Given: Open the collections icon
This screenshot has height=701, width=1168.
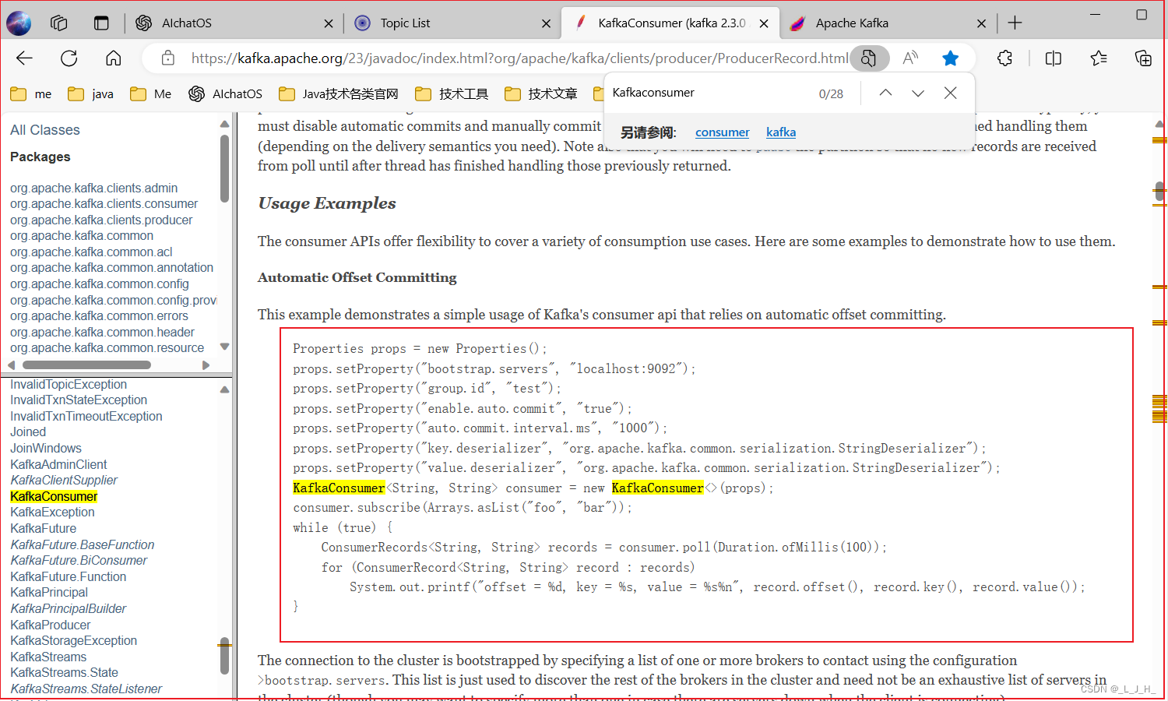Looking at the screenshot, I should pos(1143,58).
